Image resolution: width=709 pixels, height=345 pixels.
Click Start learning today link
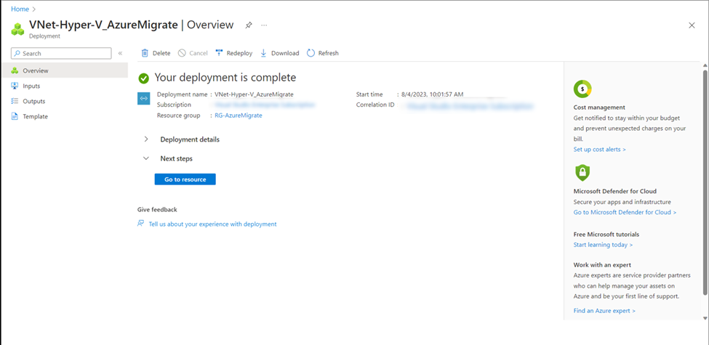pos(603,245)
